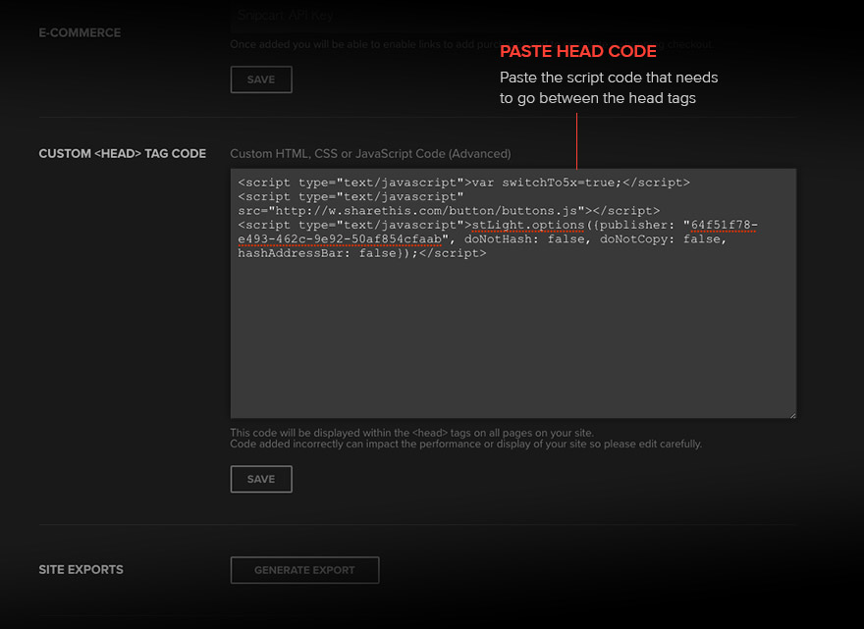Screen dimensions: 864x629
Task: Click the 'E-Commerce' section label
Action: tap(80, 32)
